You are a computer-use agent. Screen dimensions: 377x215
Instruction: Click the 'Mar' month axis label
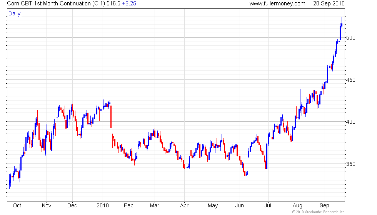[x=155, y=206]
